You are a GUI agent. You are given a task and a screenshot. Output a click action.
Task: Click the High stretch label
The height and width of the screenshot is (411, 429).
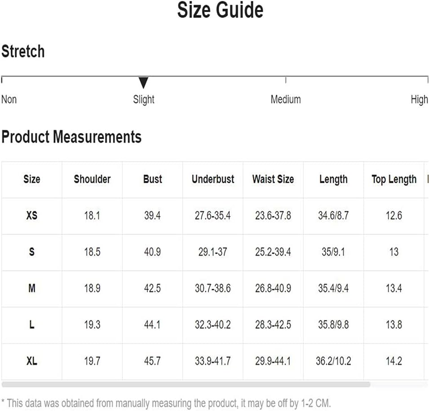coord(419,100)
